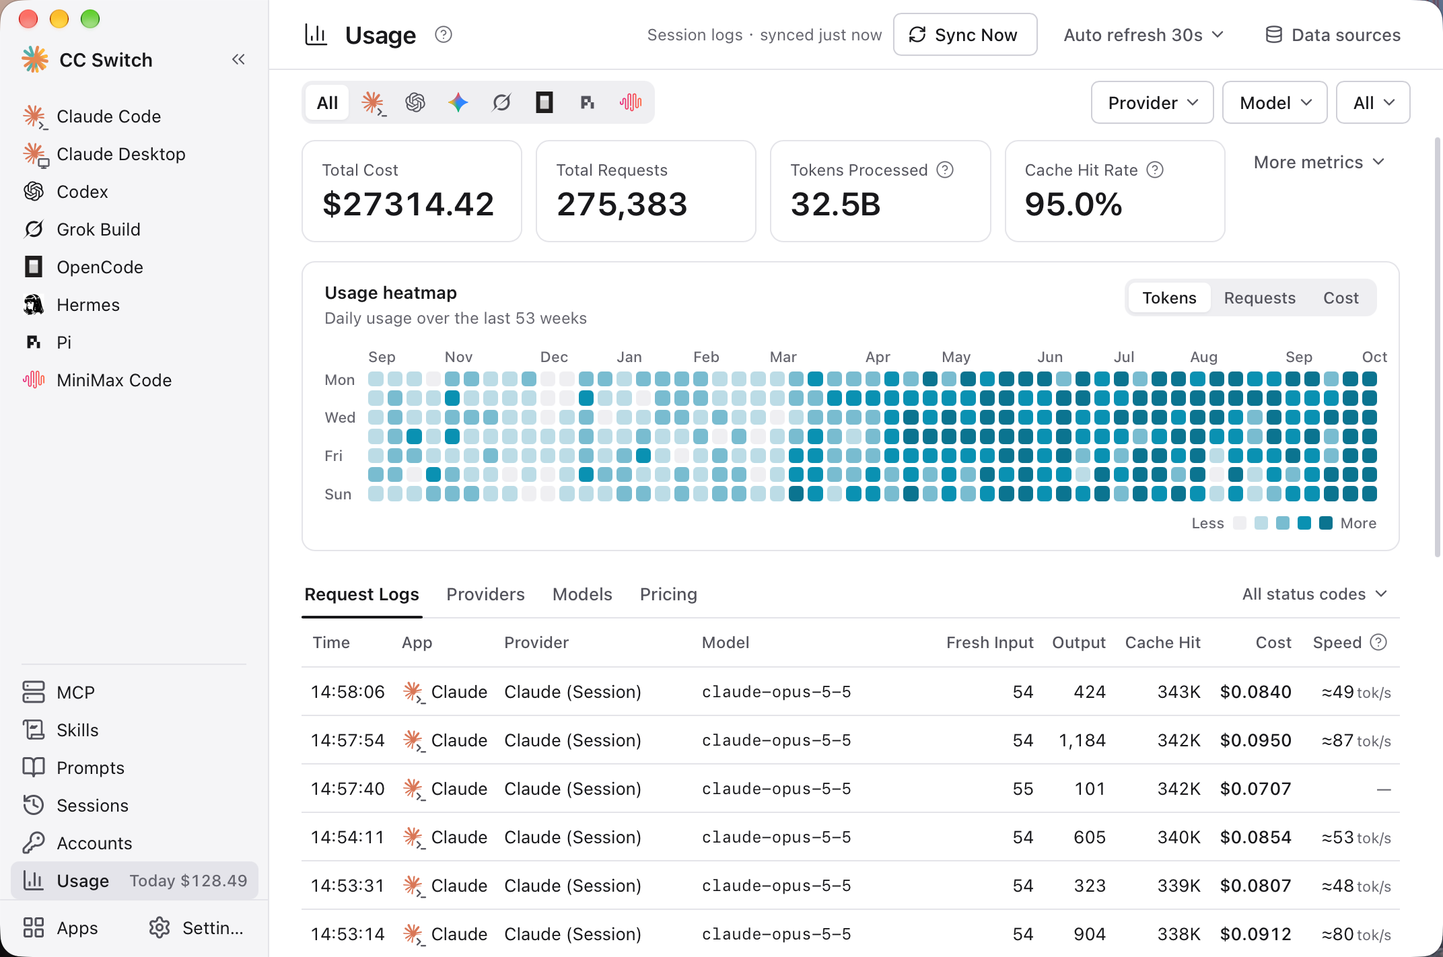The image size is (1443, 957).
Task: Switch heatmap to Cost
Action: coord(1341,298)
